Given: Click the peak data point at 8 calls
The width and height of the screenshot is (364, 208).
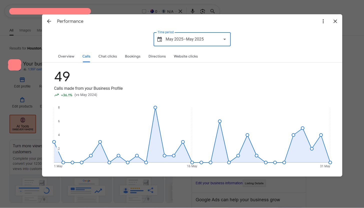Looking at the screenshot, I should pyautogui.click(x=155, y=107).
